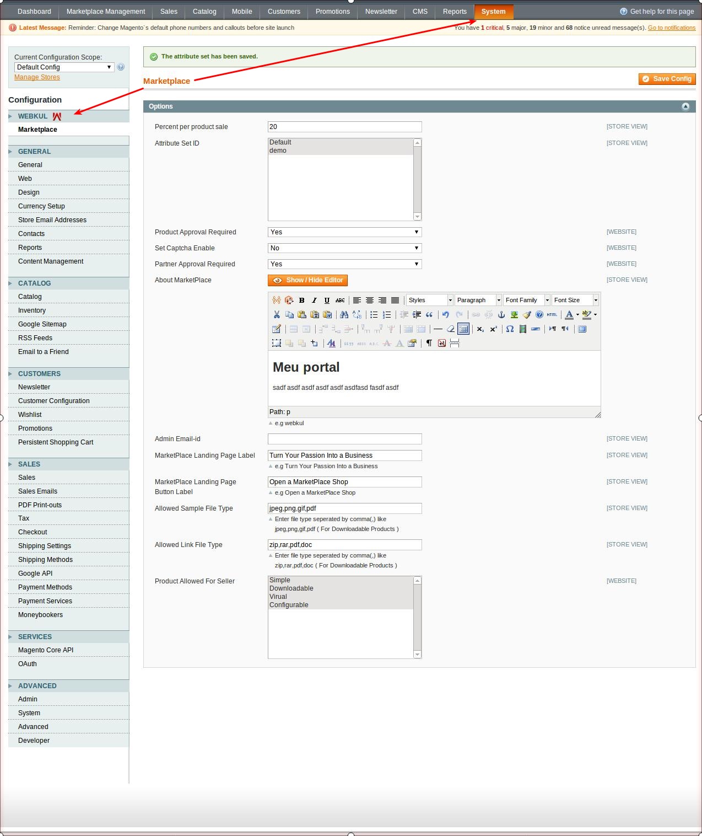Screen dimensions: 702x836
Task: Insert embedded media with film icon
Action: click(522, 329)
